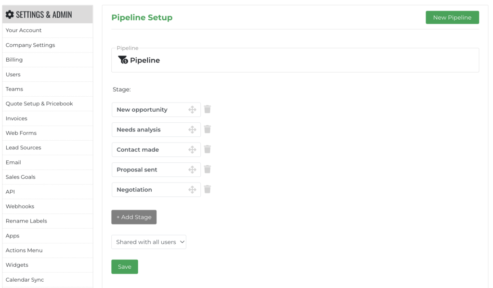Delete the New opportunity stage with trash icon

(x=208, y=109)
